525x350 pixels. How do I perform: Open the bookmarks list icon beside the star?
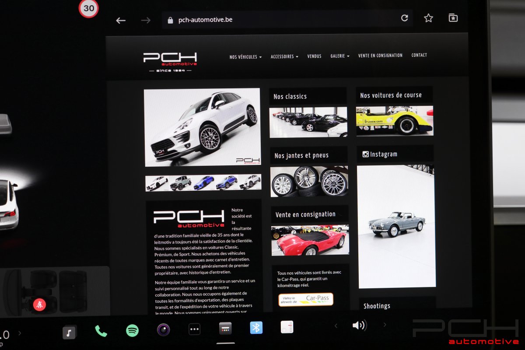[x=453, y=18]
